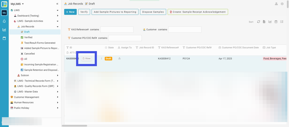This screenshot has width=289, height=127.
Task: Click the Dispose Samples button
Action: (x=153, y=12)
